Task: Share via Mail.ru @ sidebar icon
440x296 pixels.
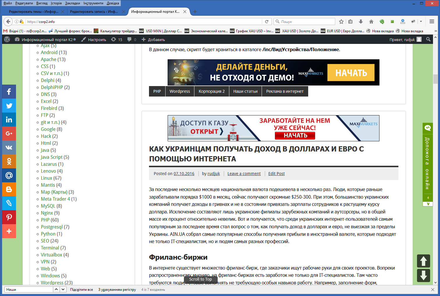Action: coord(9,175)
